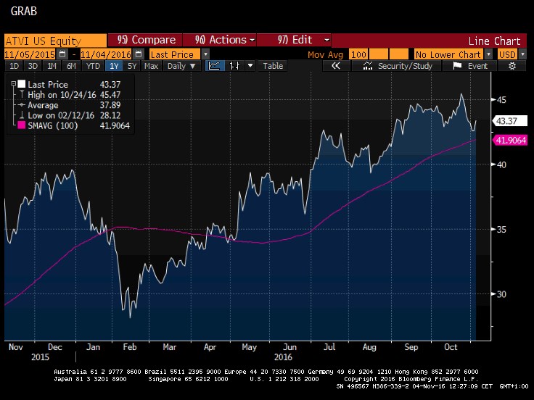Screen dimensions: 534x400
Task: Switch to Table view
Action: 273,66
